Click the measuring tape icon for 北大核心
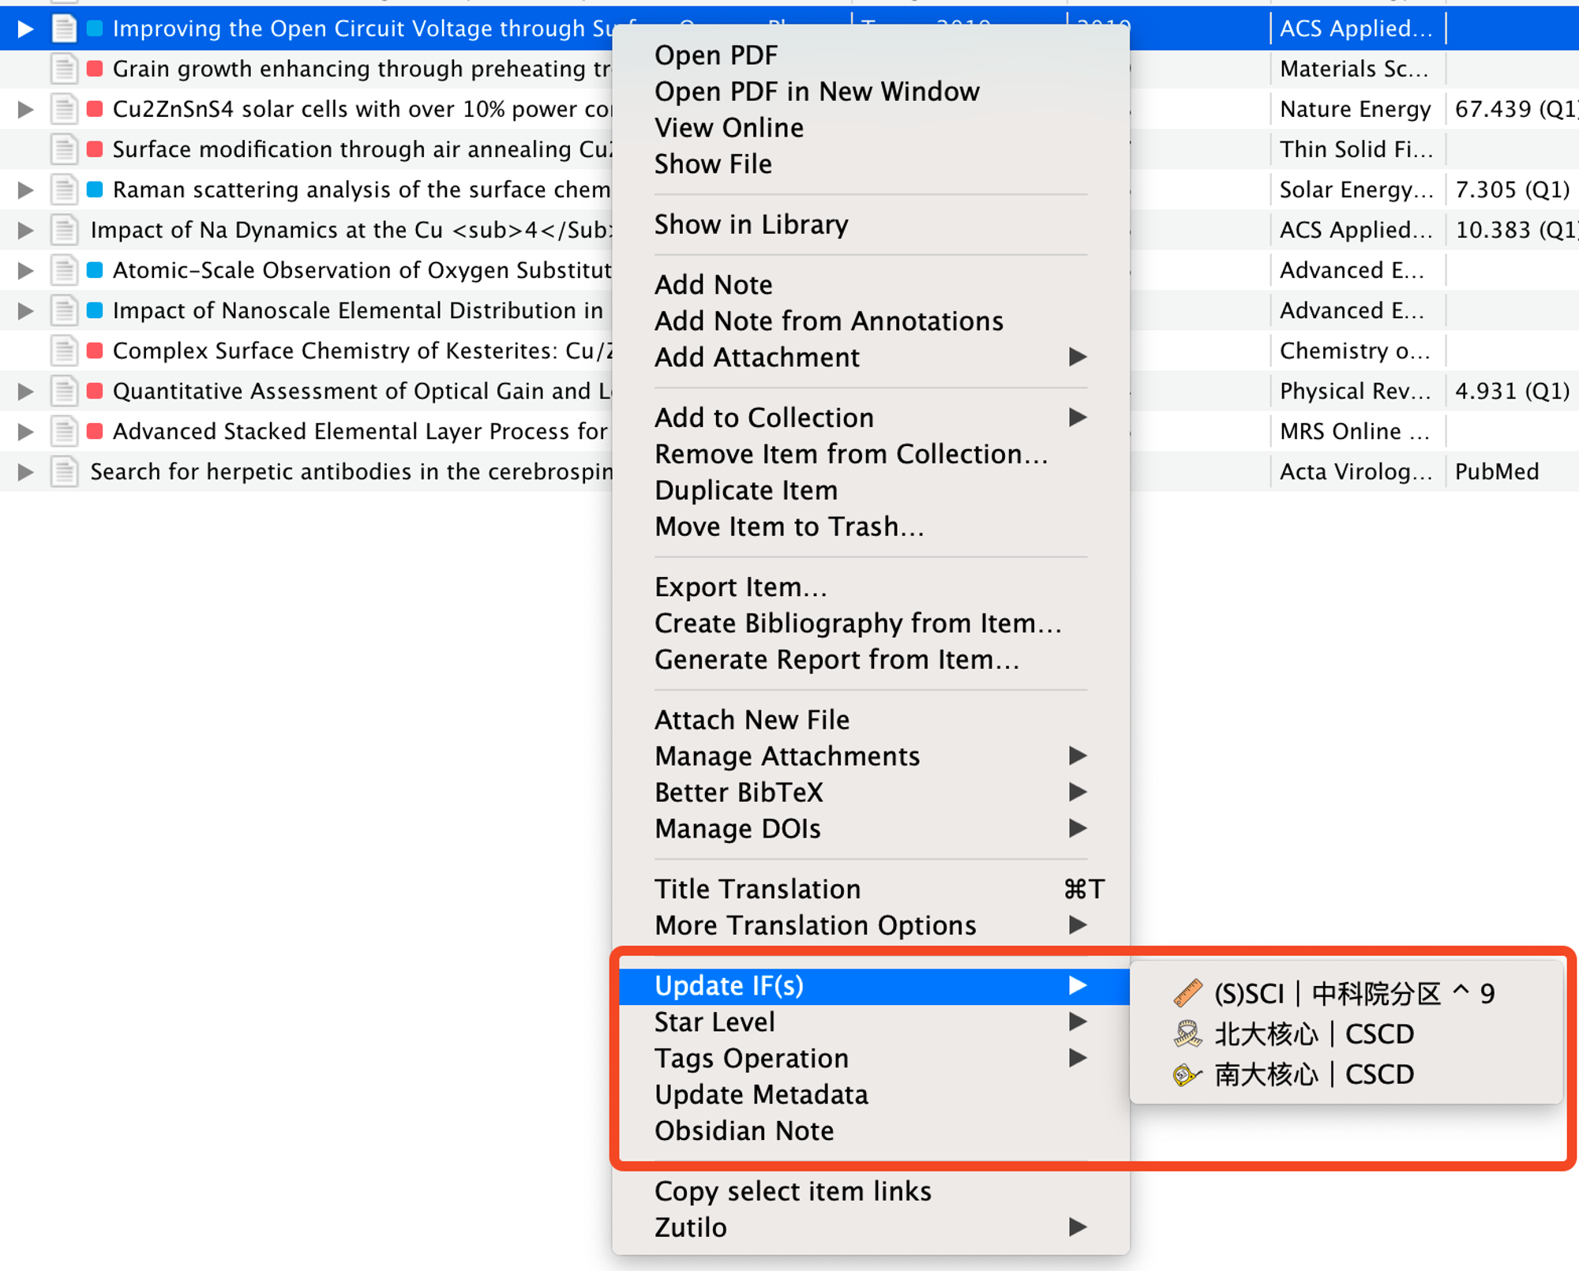This screenshot has height=1271, width=1579. click(1187, 1034)
